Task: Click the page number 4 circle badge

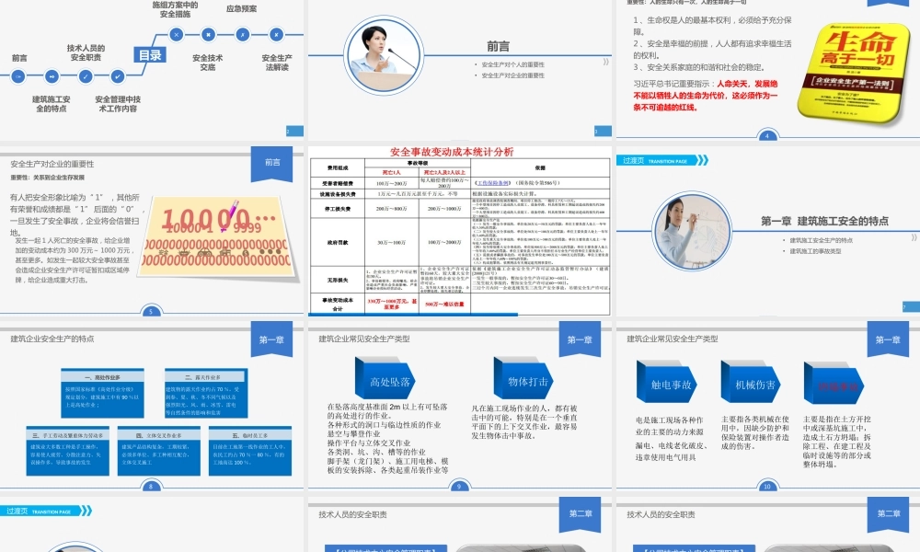Action: click(767, 135)
